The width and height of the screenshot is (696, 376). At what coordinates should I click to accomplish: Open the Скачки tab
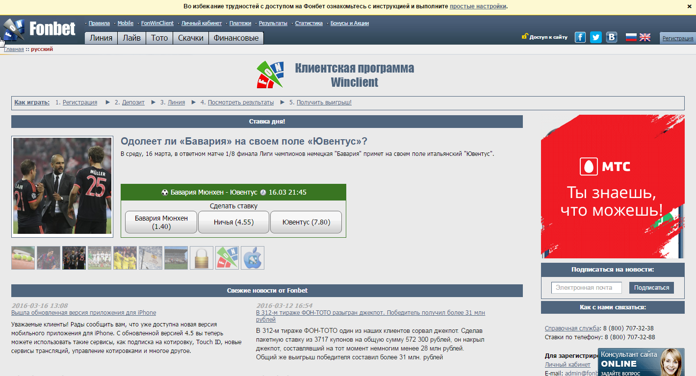click(x=191, y=38)
